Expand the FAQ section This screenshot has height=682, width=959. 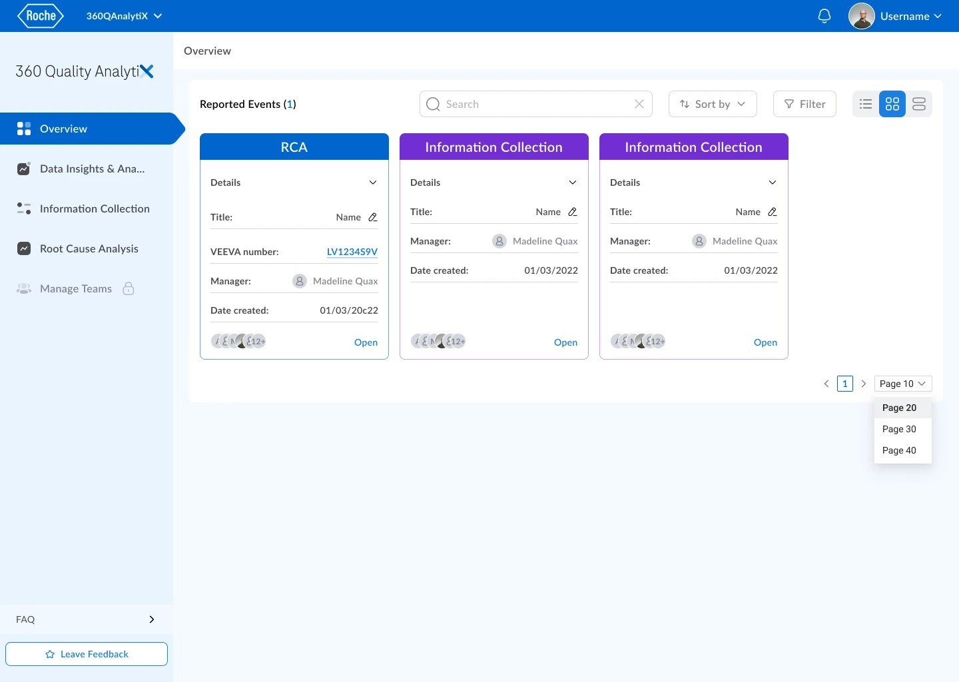point(87,619)
